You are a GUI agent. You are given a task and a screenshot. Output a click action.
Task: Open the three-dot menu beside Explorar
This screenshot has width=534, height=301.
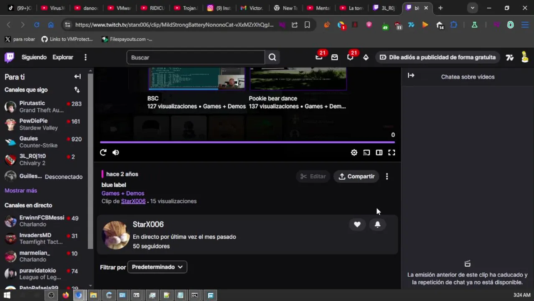click(85, 57)
